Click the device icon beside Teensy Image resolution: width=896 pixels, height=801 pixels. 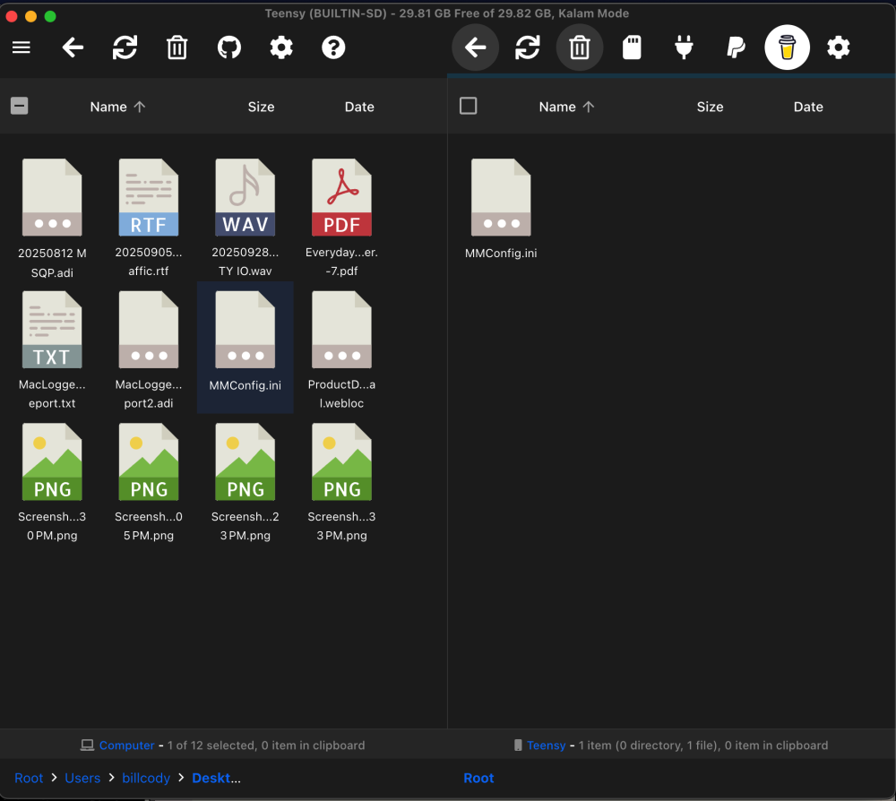point(518,745)
